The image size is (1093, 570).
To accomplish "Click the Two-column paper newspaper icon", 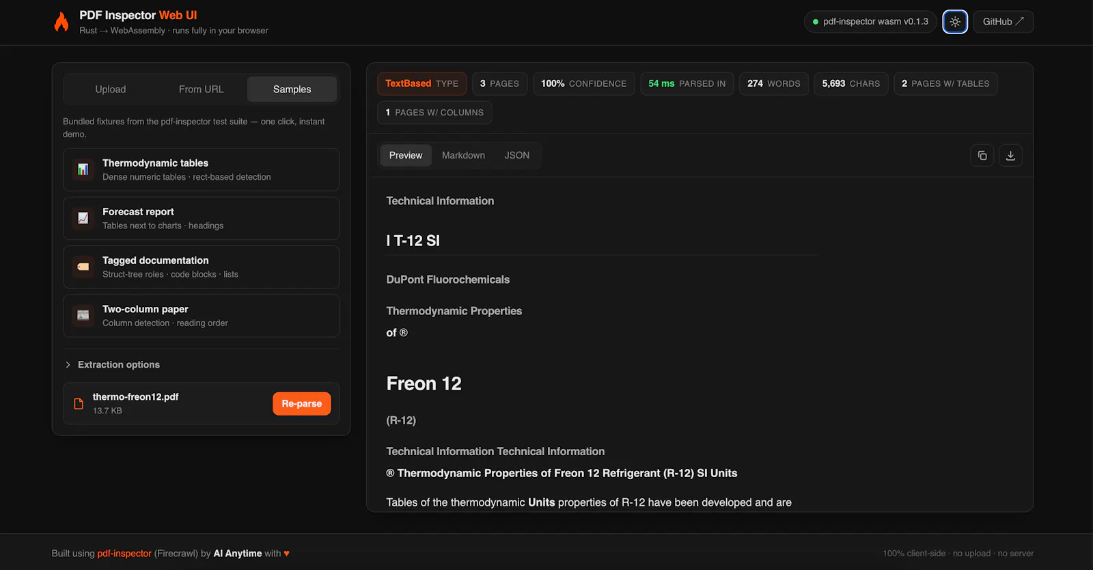I will click(x=83, y=315).
